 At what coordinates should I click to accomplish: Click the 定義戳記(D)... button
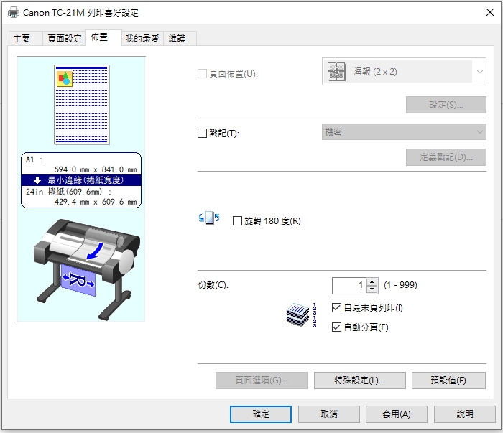coord(446,157)
